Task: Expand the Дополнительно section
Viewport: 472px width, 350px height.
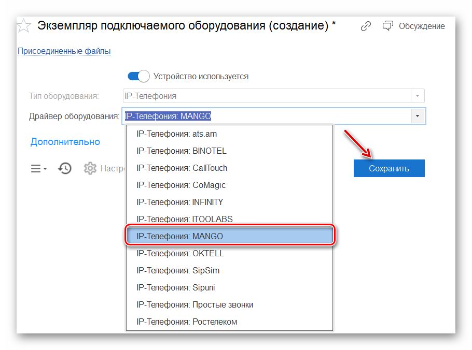Action: coord(65,142)
